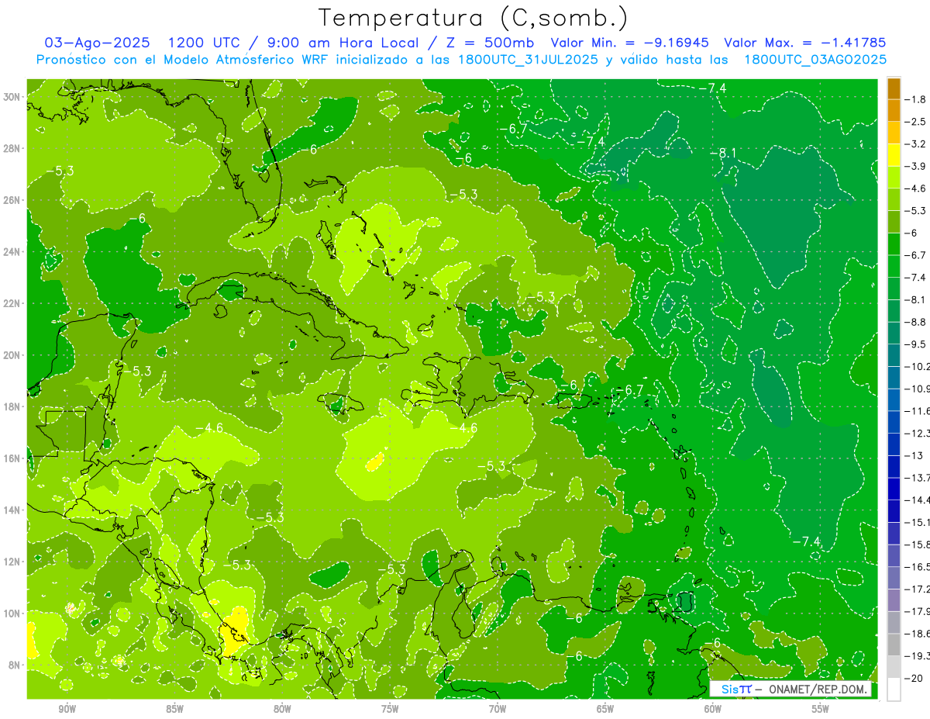930x719 pixels.
Task: Click the '60W' longitude axis label
Action: [713, 710]
